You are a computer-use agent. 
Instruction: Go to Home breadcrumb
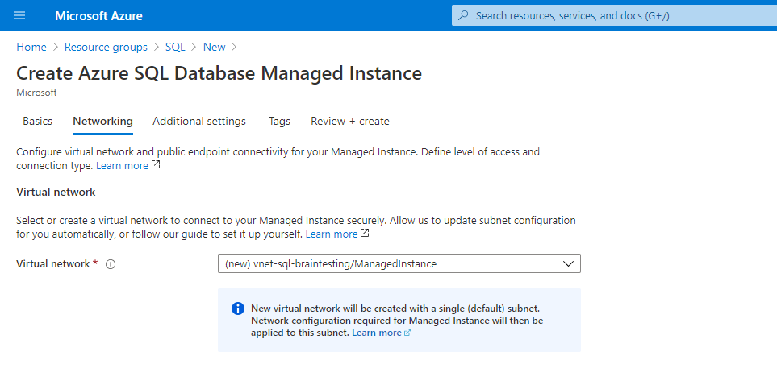31,47
